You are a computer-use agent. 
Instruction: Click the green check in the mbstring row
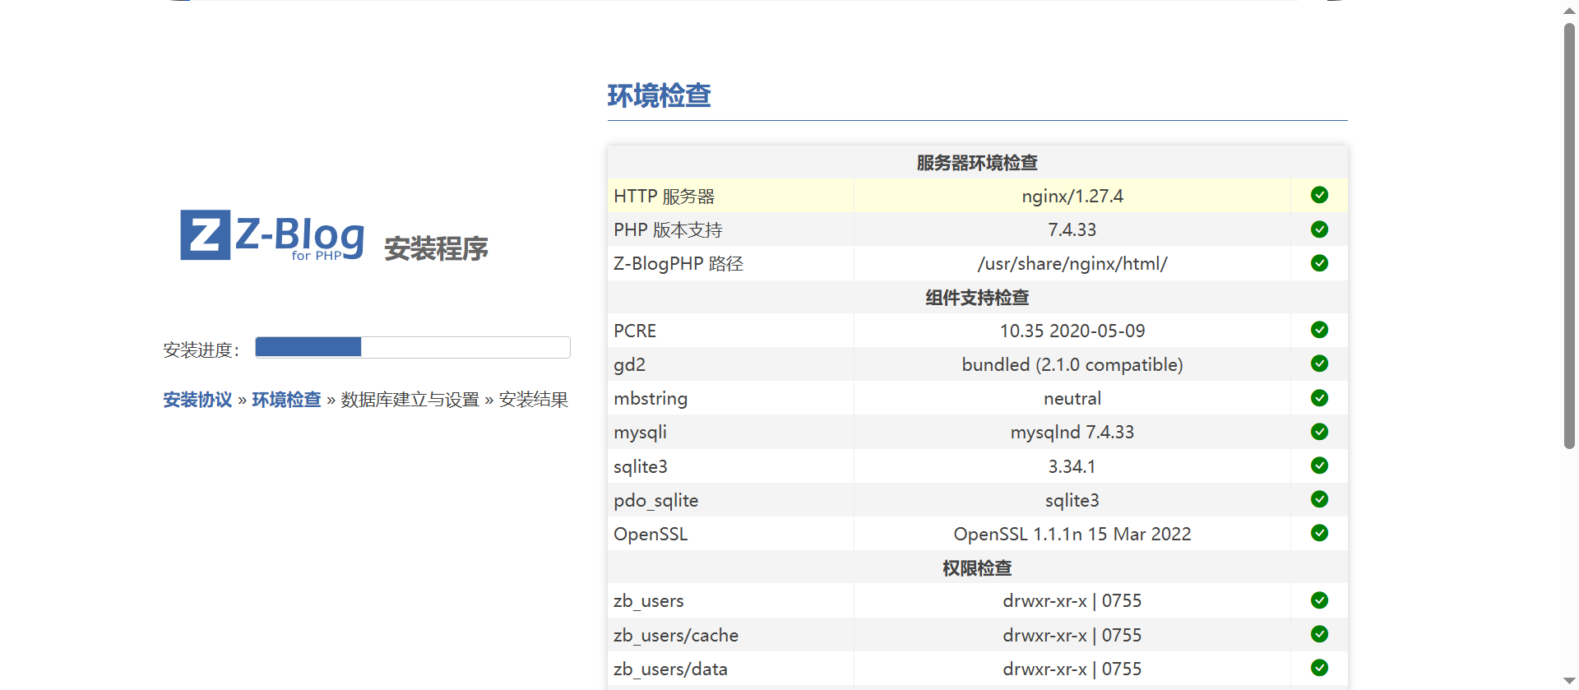(x=1319, y=398)
